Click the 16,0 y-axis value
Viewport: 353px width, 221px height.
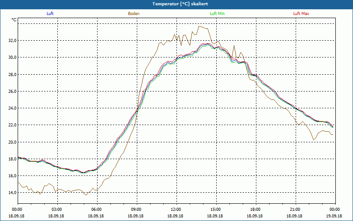[x=12, y=175]
